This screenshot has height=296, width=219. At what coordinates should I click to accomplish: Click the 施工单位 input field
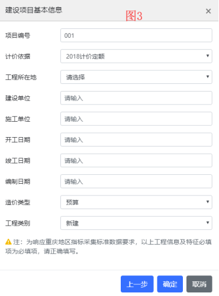coord(136,119)
